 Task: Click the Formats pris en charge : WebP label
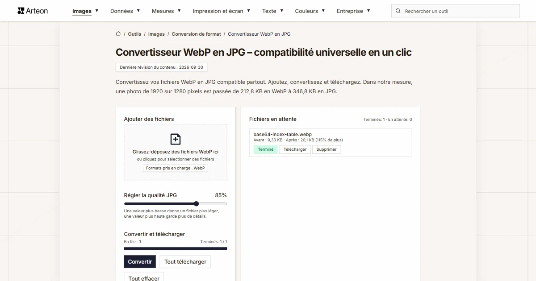pyautogui.click(x=176, y=168)
